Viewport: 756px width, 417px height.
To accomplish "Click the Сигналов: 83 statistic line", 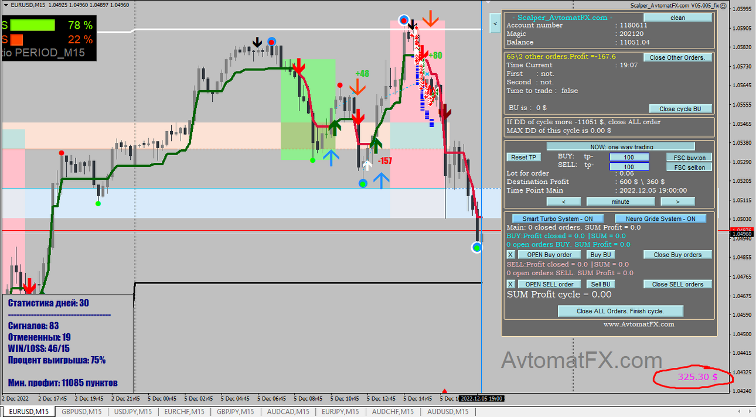I will pyautogui.click(x=33, y=326).
